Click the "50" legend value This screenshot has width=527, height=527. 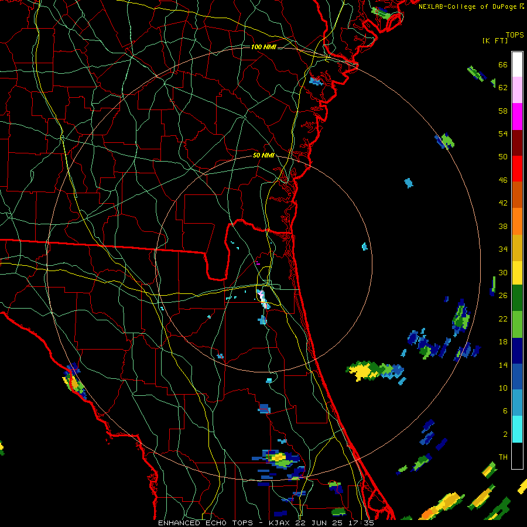point(503,156)
